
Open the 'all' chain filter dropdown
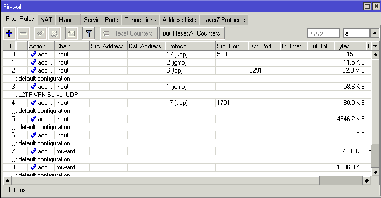[x=375, y=33]
